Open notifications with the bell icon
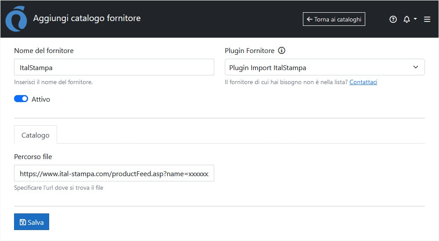This screenshot has height=241, width=439. [x=407, y=19]
